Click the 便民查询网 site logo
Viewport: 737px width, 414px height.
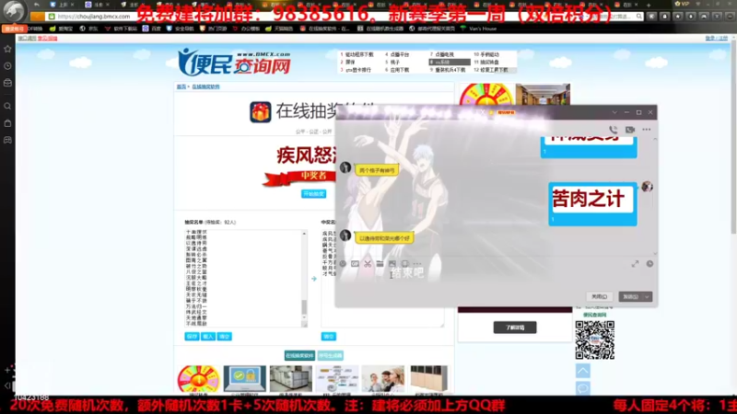(234, 62)
